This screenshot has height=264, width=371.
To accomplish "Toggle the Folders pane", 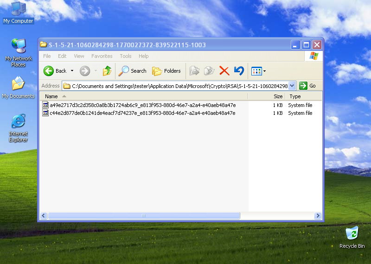I will (166, 71).
